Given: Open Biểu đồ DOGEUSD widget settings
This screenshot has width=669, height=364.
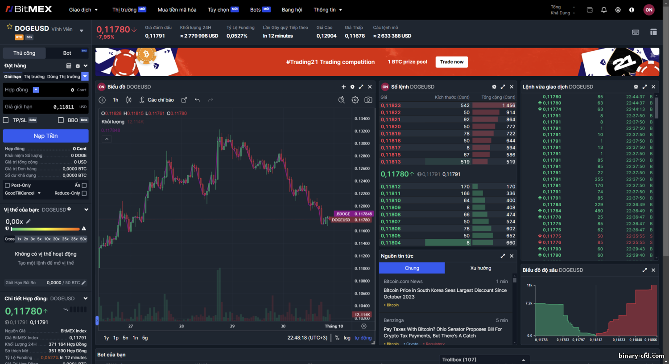Looking at the screenshot, I should point(352,87).
